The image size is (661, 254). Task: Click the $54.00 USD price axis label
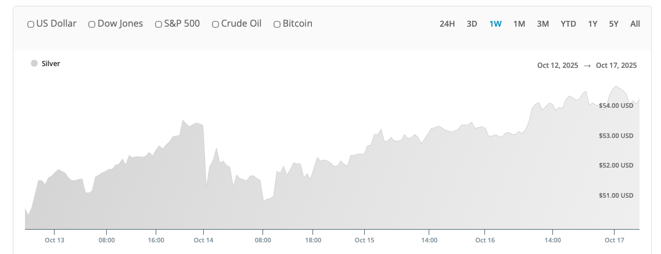[x=616, y=106]
